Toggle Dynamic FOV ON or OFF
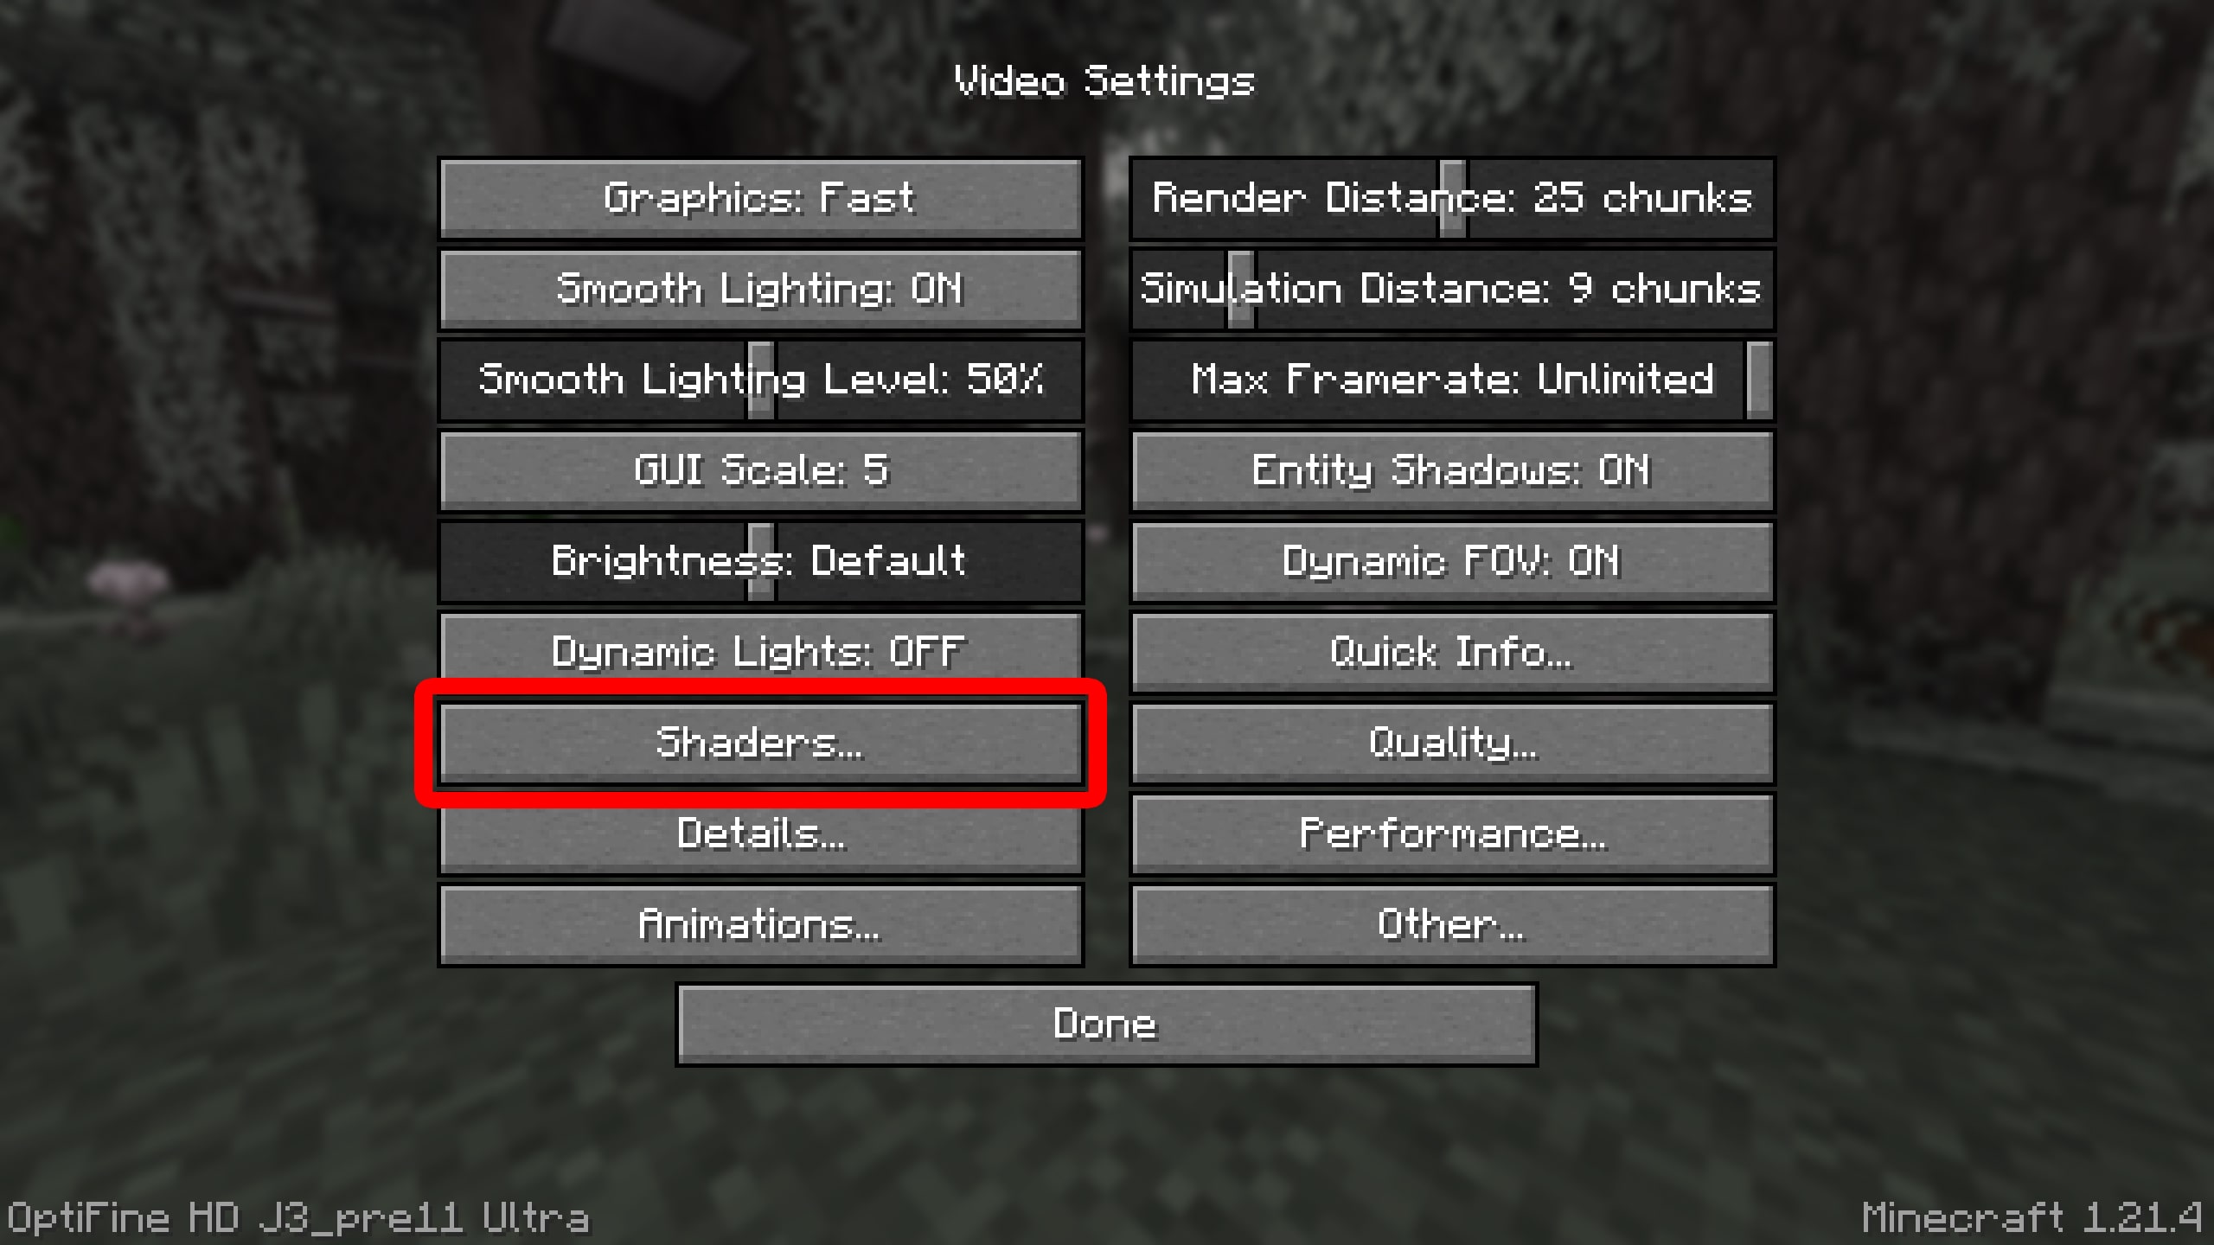Viewport: 2214px width, 1245px height. pos(1448,559)
